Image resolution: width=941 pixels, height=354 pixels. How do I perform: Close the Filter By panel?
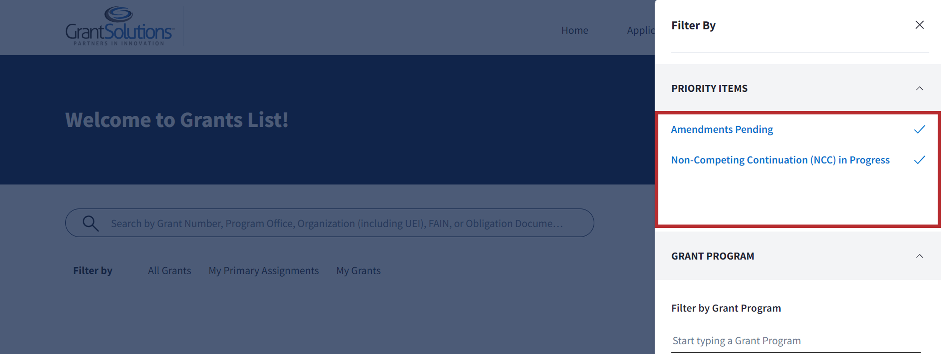pyautogui.click(x=919, y=25)
